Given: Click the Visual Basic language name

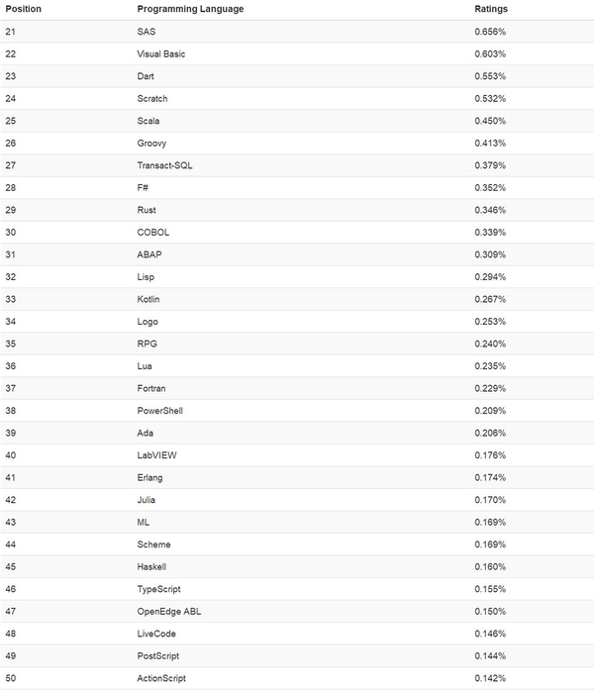Looking at the screenshot, I should (161, 54).
